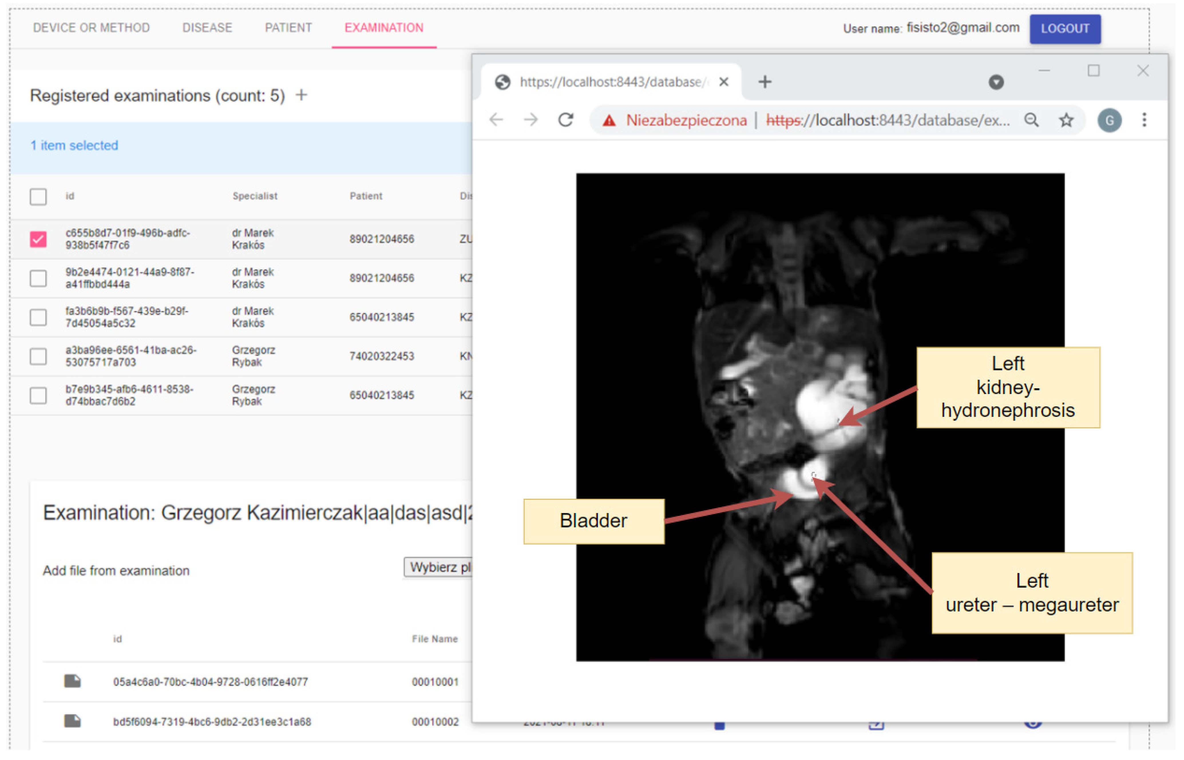The width and height of the screenshot is (1184, 760).
Task: Toggle the select-all header checkbox
Action: [x=38, y=197]
